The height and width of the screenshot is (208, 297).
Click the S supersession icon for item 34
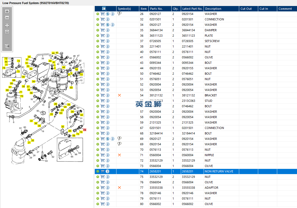point(108,25)
